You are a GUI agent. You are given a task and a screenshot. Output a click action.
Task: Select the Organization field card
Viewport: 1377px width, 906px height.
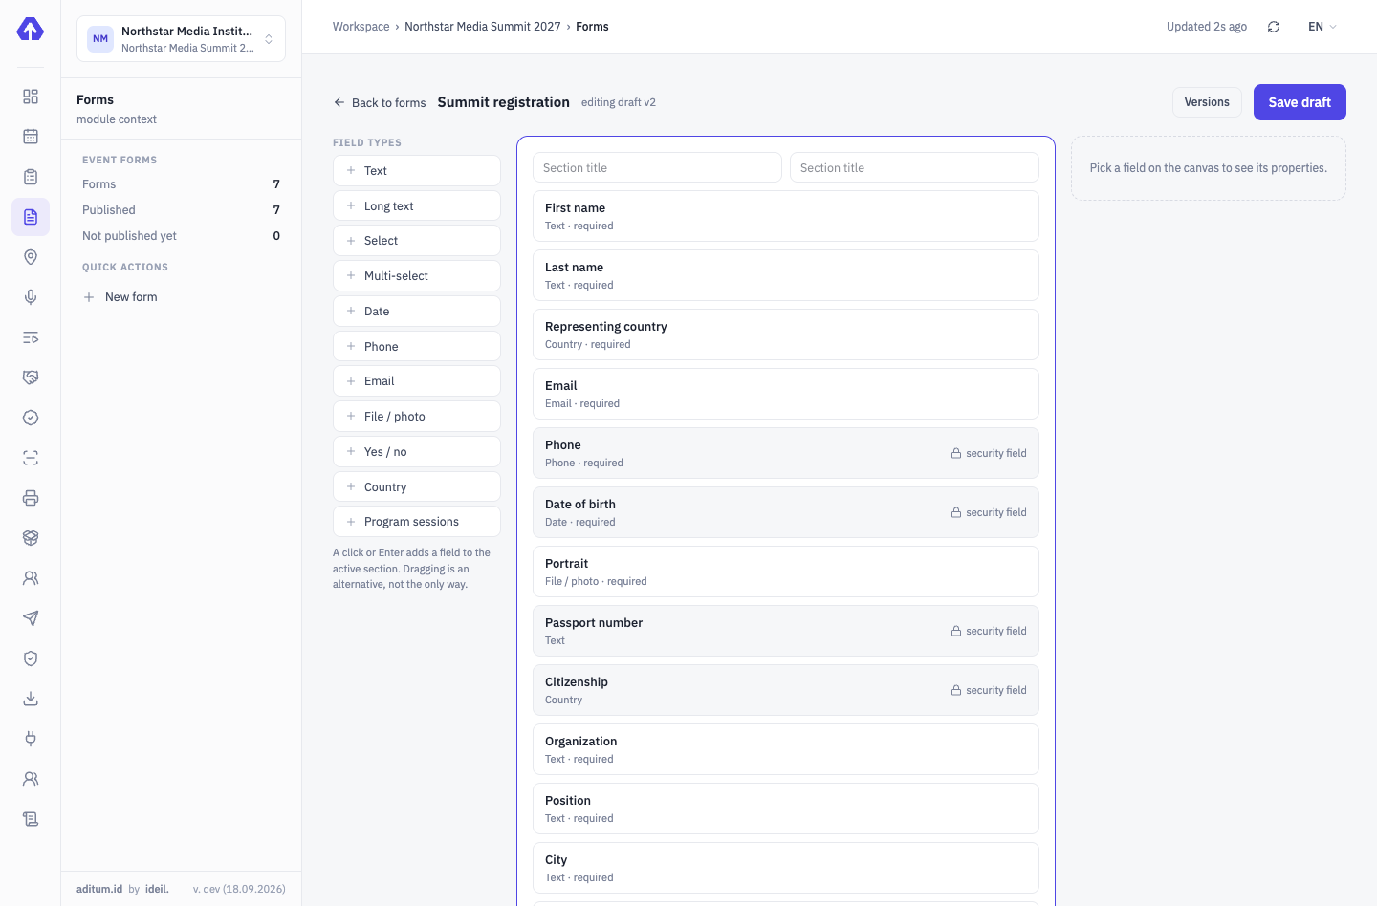[x=786, y=749]
